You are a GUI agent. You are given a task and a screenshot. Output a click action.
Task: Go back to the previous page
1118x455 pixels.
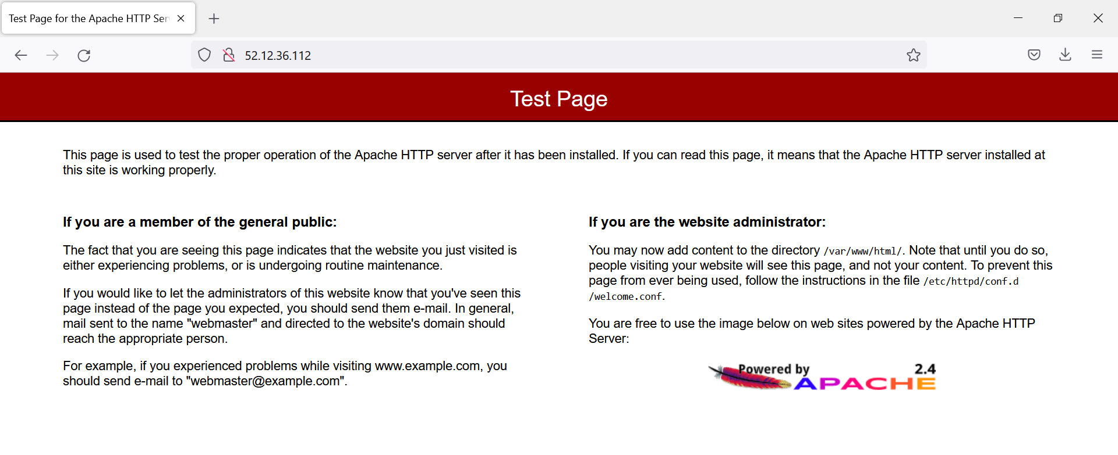pos(21,55)
